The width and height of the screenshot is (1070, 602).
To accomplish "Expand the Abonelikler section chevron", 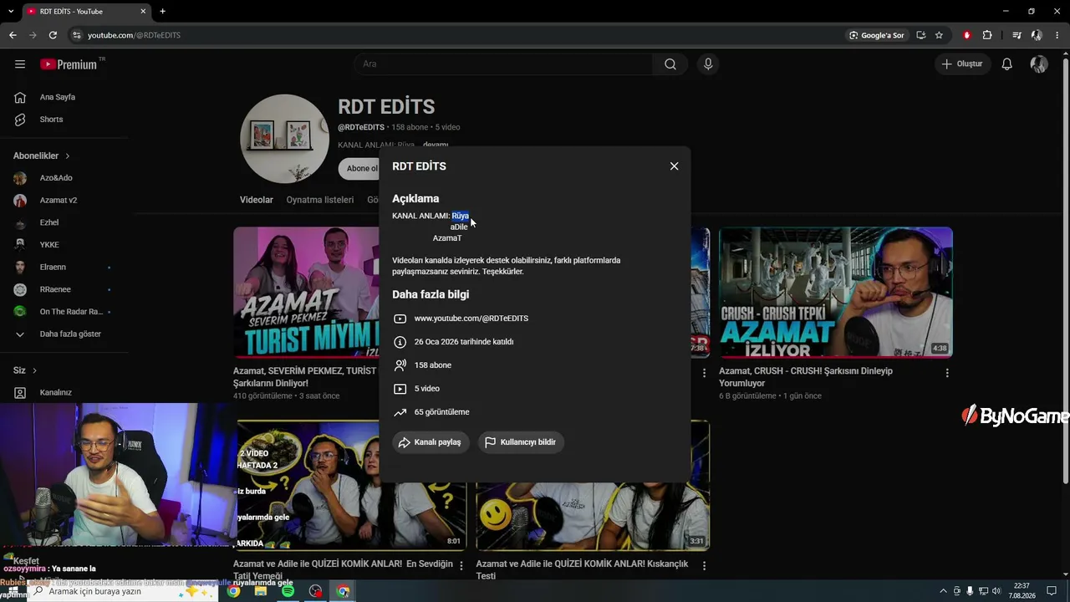I will [x=68, y=156].
